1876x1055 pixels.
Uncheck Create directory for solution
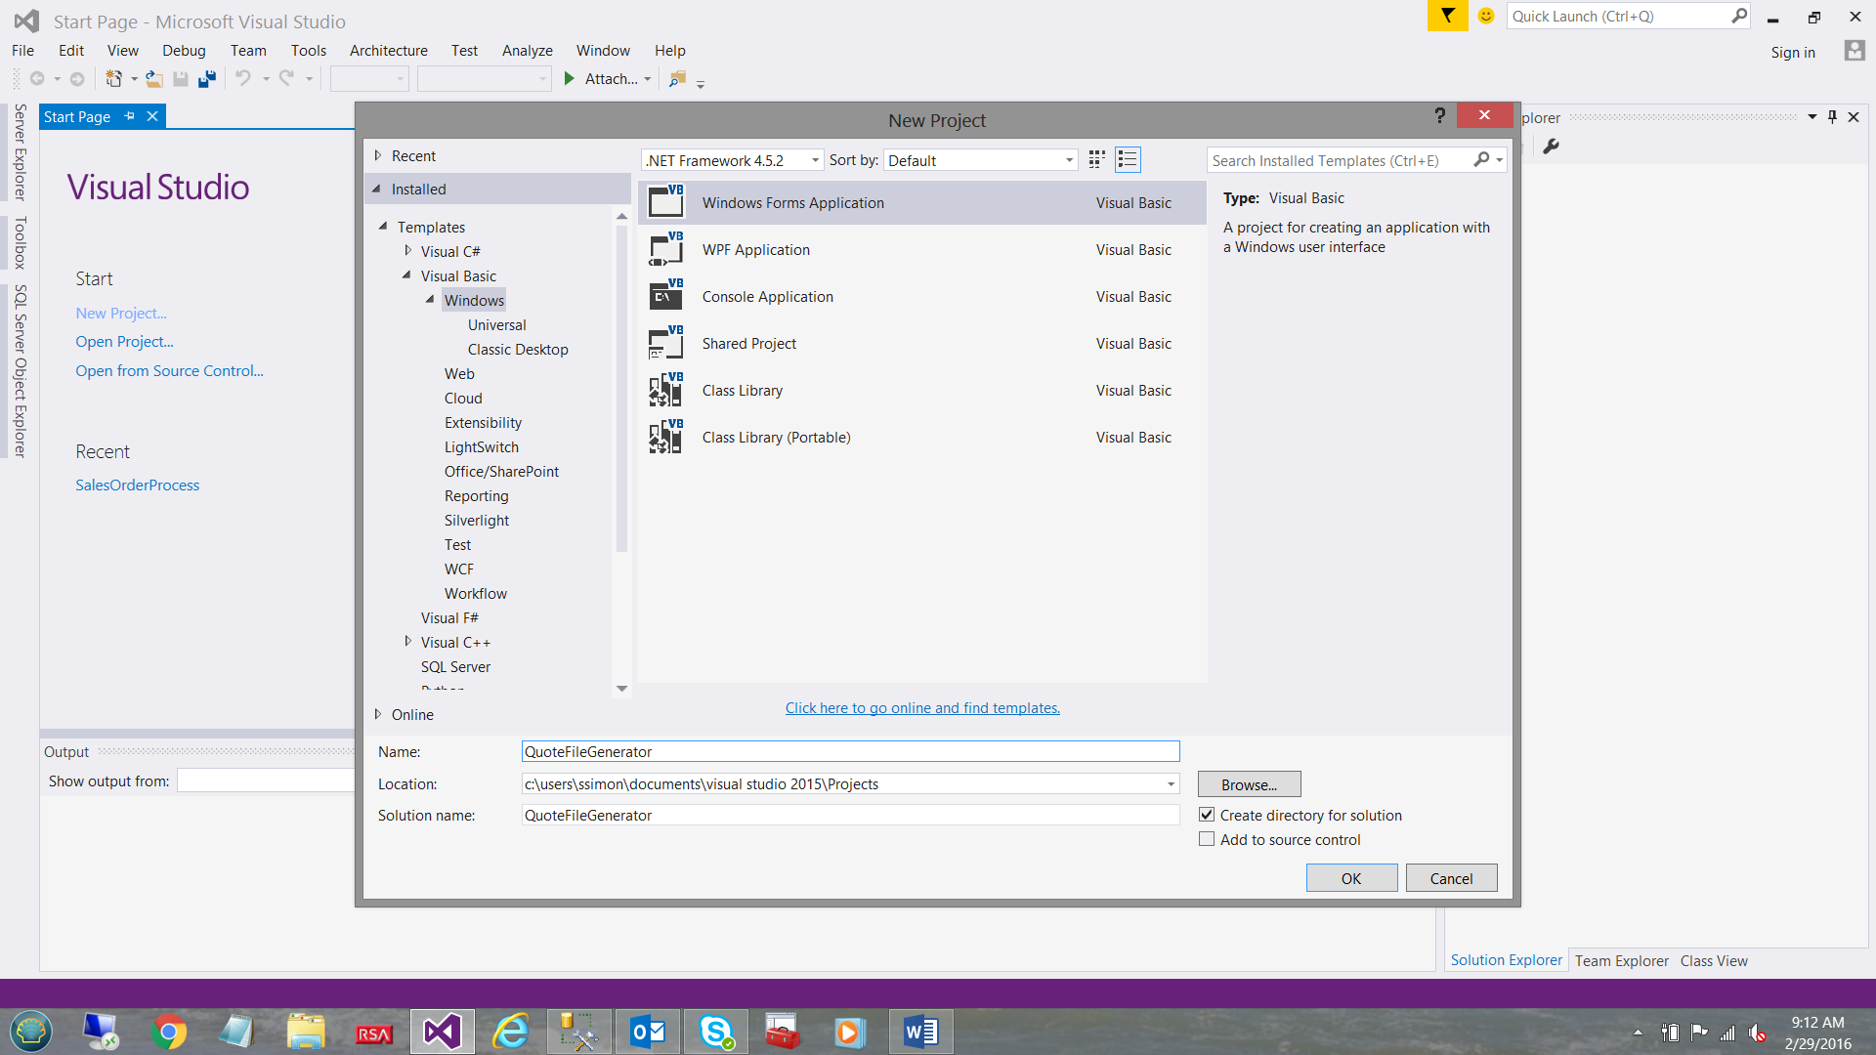[x=1208, y=814]
